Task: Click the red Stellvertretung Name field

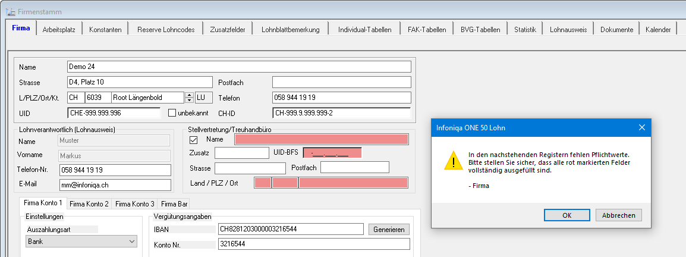Action: tap(322, 139)
